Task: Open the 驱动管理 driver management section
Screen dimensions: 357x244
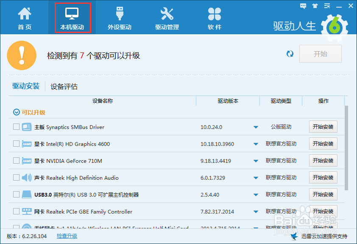Action: (x=167, y=17)
